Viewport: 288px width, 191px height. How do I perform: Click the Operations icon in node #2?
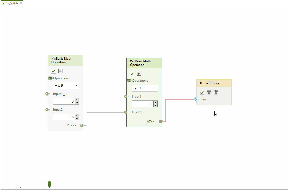tap(129, 81)
